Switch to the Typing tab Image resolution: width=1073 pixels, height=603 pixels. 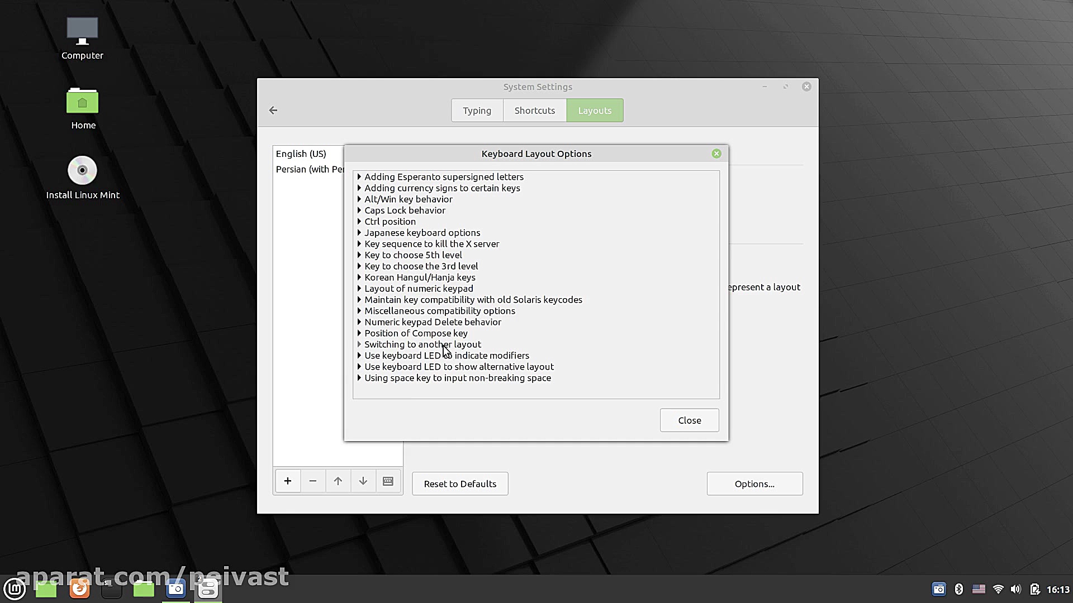(477, 111)
